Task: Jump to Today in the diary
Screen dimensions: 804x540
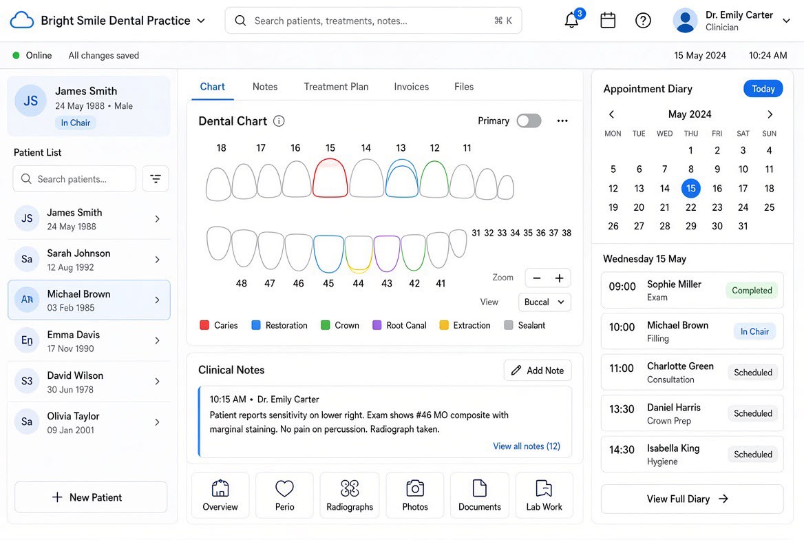Action: [x=763, y=89]
